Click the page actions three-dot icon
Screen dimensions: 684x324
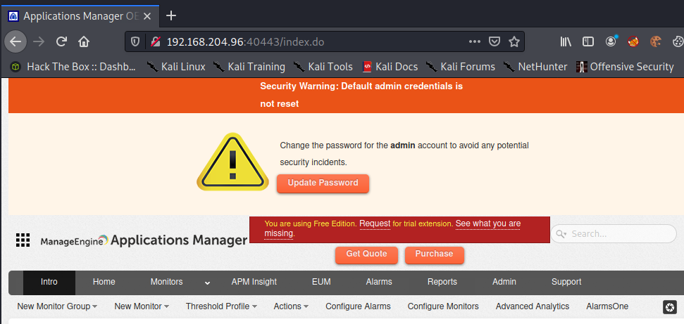click(475, 41)
